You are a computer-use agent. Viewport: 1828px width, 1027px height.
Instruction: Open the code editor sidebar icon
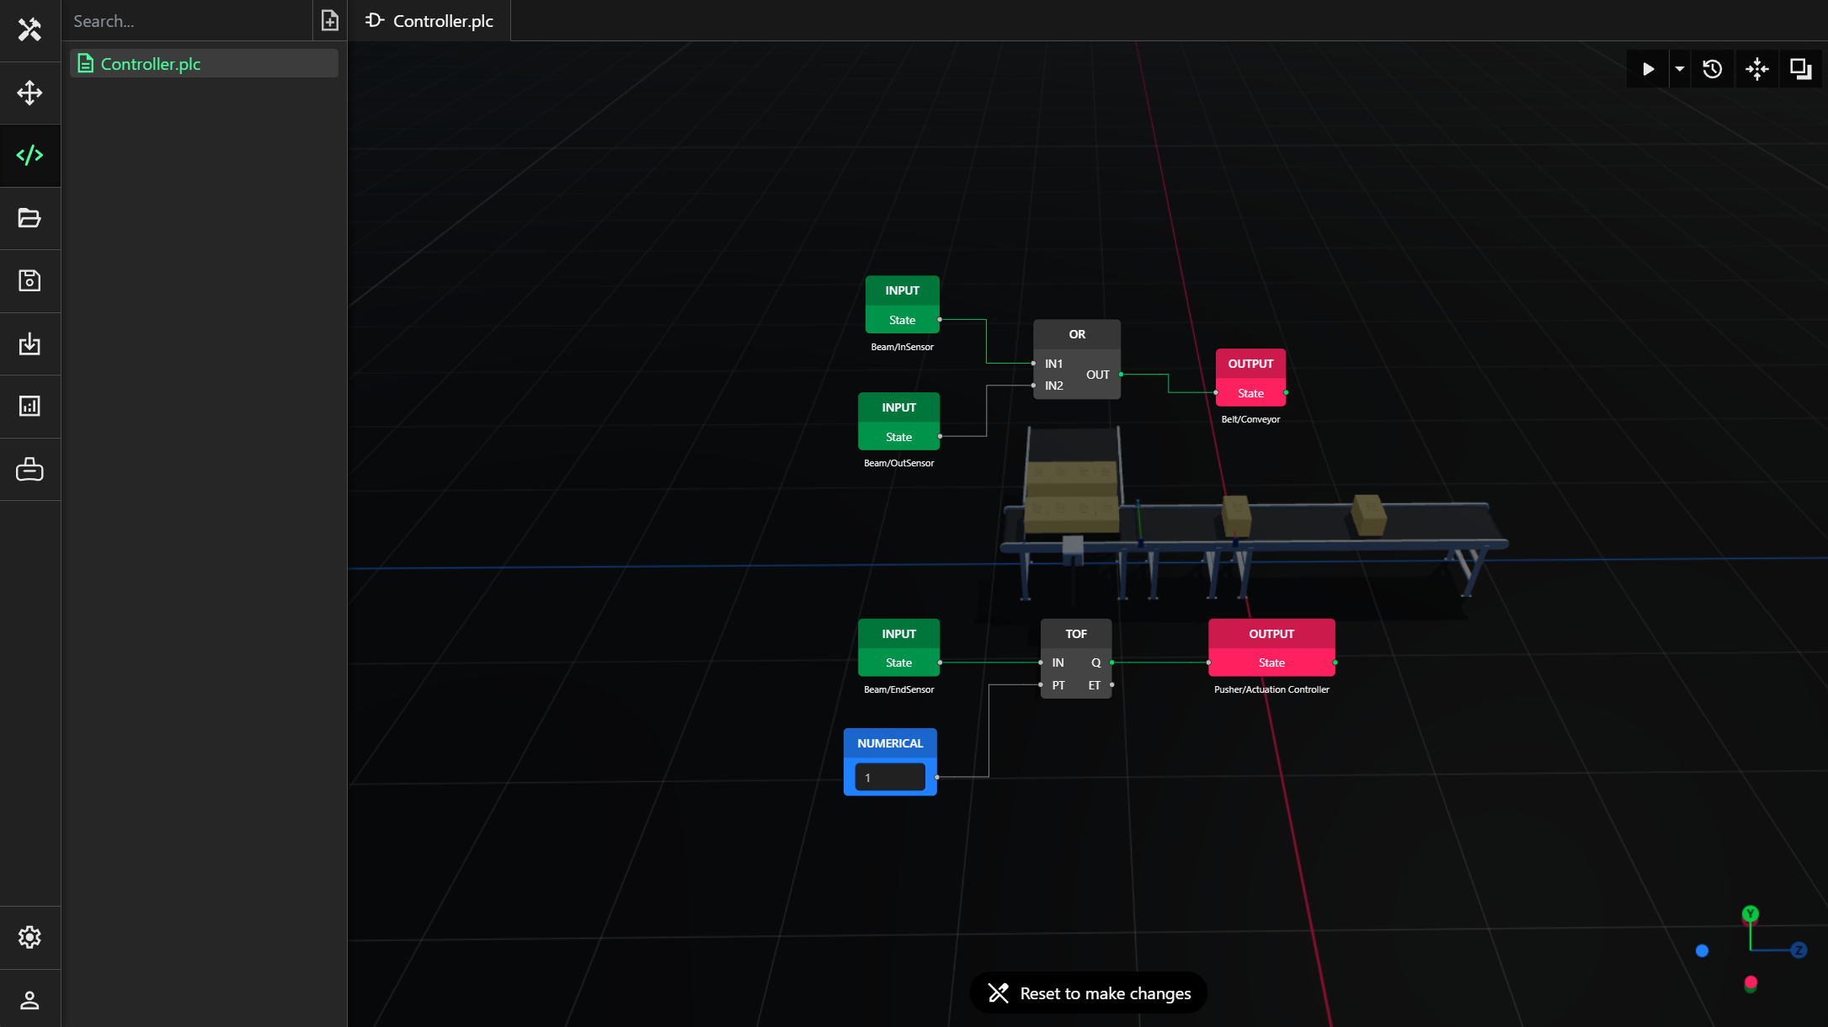[29, 156]
